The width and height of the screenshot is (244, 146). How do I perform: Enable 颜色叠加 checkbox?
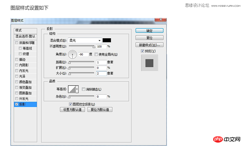17,82
